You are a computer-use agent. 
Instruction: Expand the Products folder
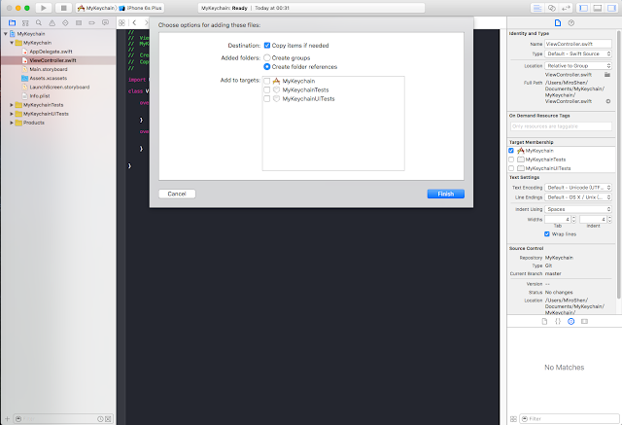12,123
